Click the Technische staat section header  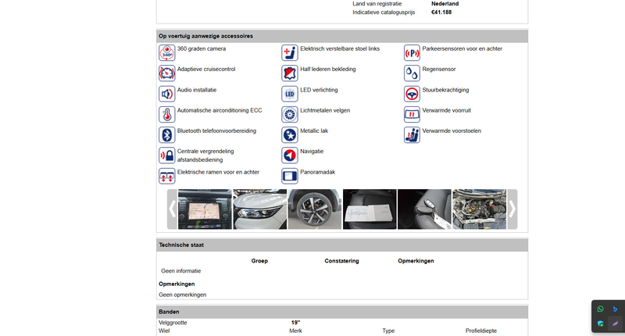click(x=342, y=245)
